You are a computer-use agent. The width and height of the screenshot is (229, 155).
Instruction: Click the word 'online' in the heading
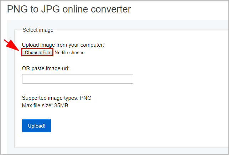coord(75,9)
